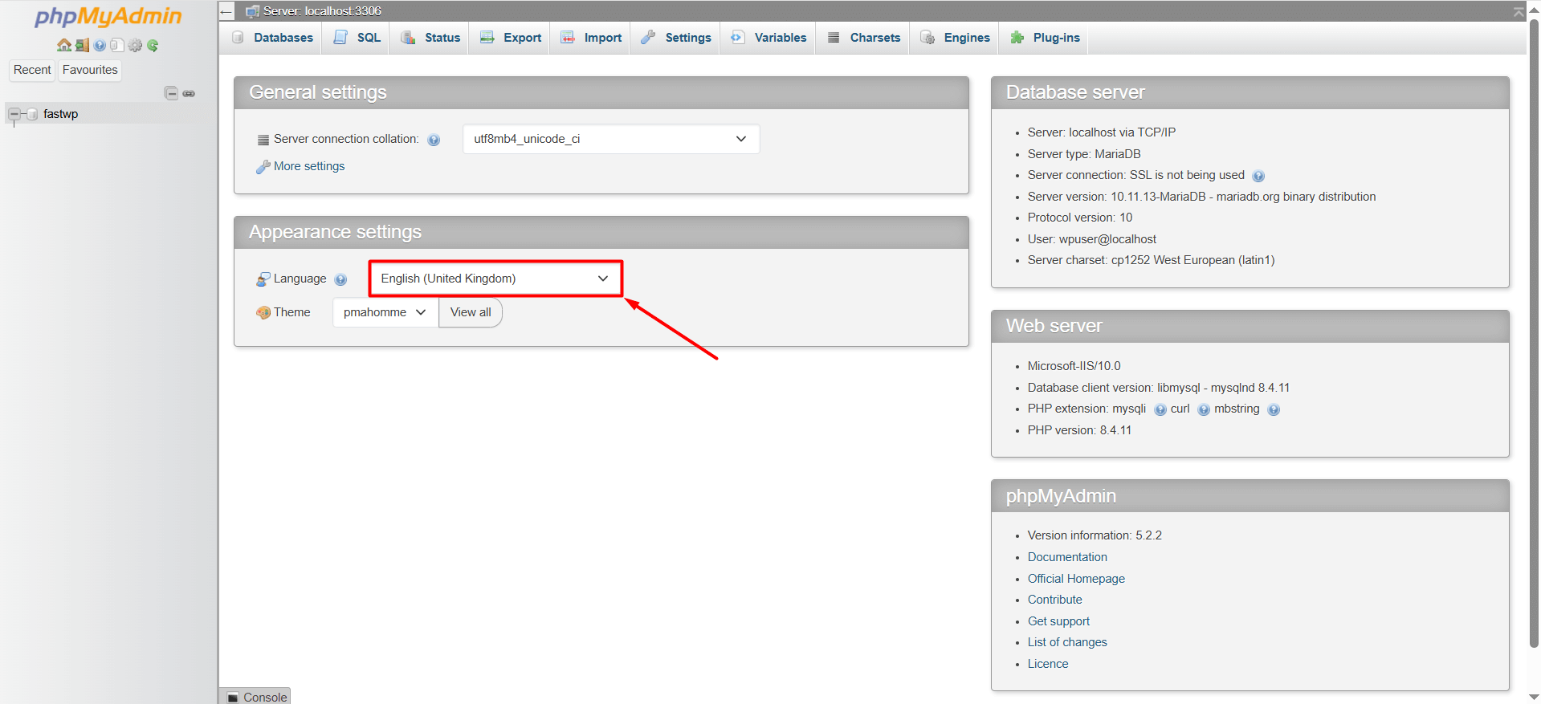The width and height of the screenshot is (1541, 704).
Task: Open the Plug-ins tab
Action: point(1045,38)
